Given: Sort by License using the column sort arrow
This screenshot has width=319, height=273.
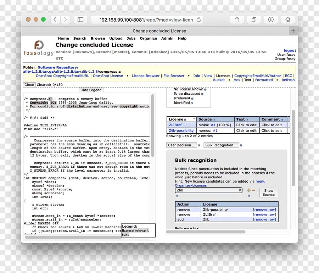Looking at the screenshot, I should tap(194, 118).
